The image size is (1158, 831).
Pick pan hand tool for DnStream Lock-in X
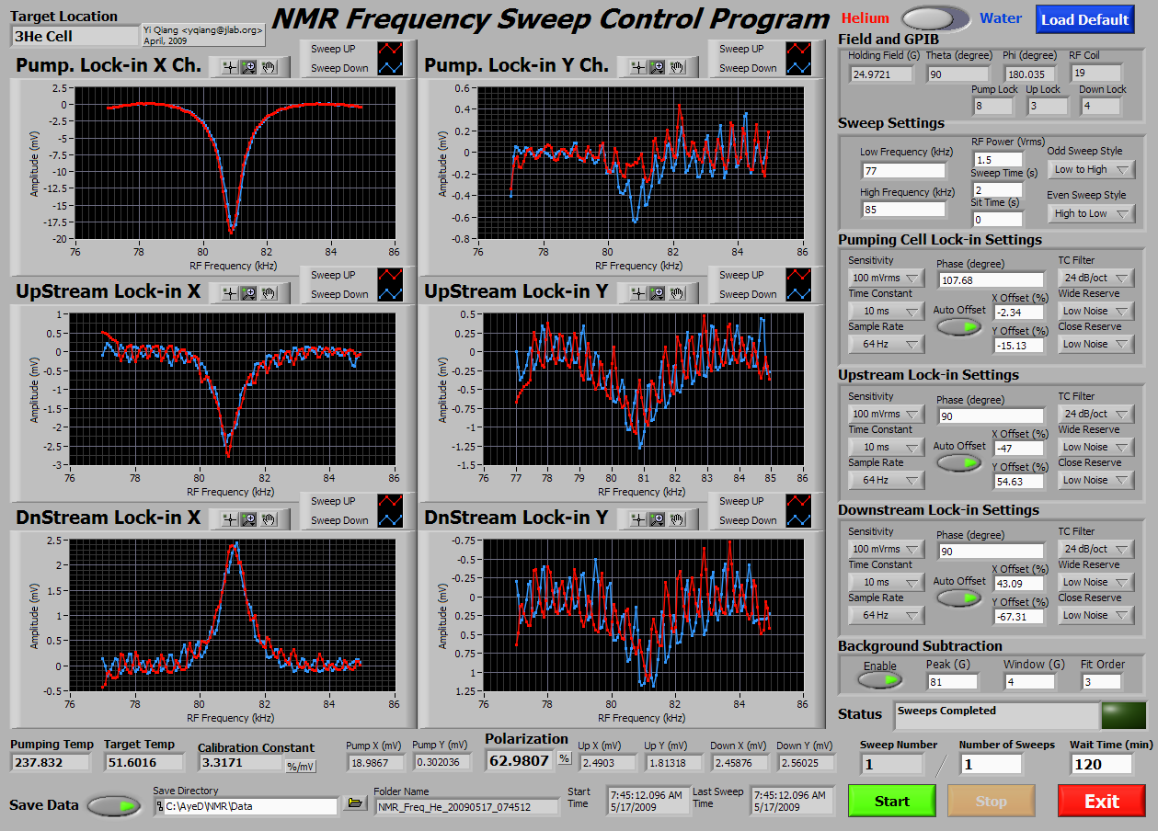click(x=269, y=518)
